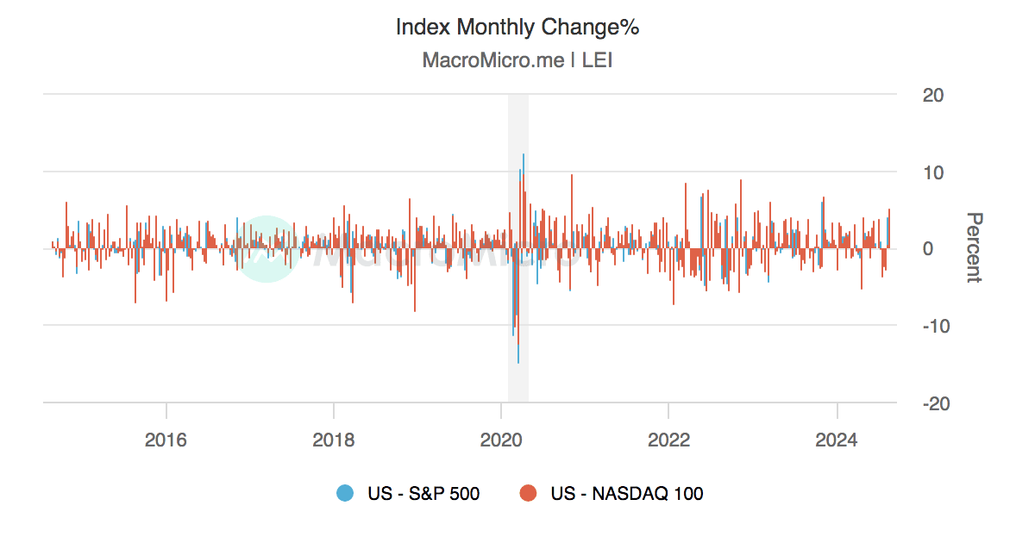The width and height of the screenshot is (1035, 543).
Task: Click the MacroMicro watermark logo circle
Action: pos(267,248)
